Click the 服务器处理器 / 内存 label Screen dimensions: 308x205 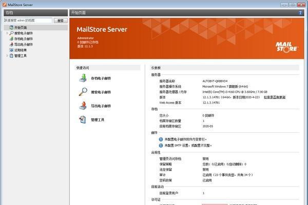173,92
